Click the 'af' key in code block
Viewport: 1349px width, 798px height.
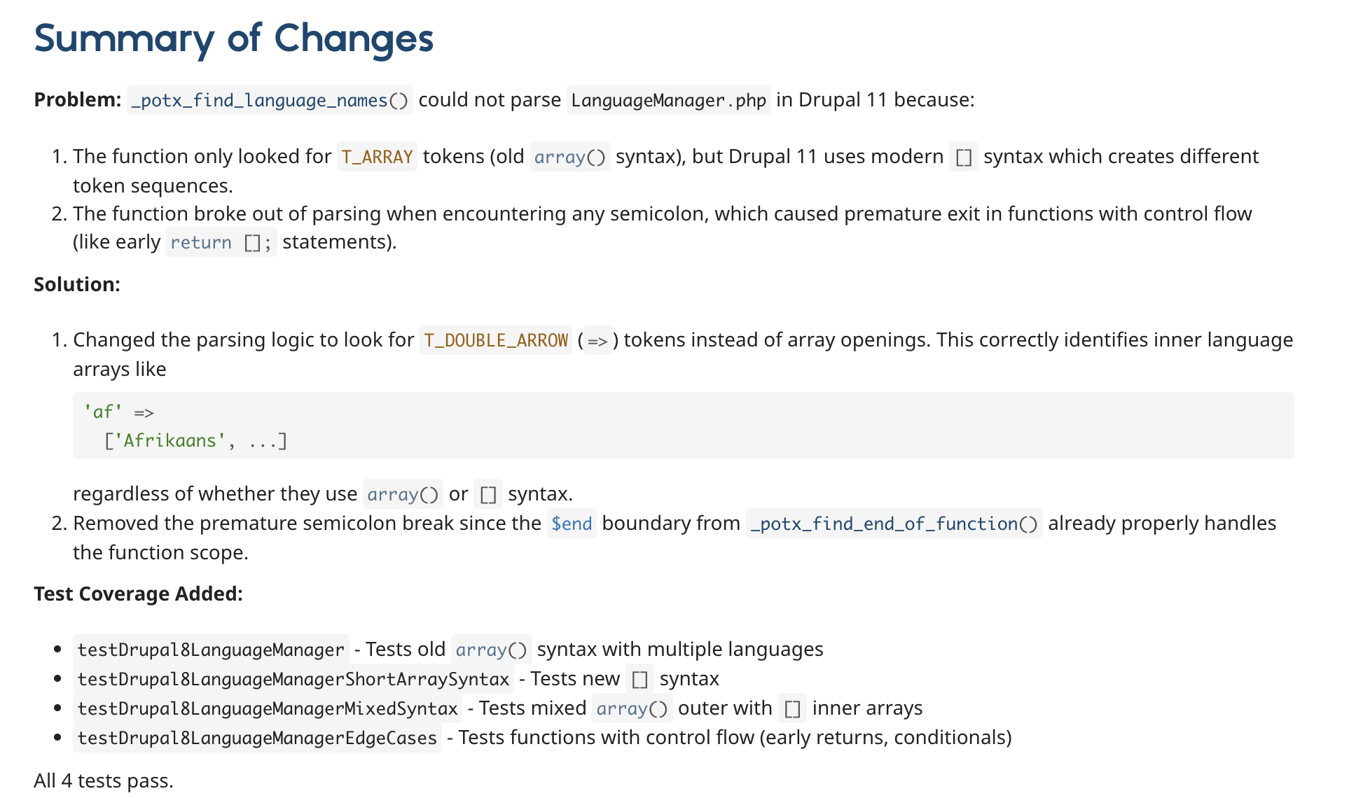[x=103, y=412]
